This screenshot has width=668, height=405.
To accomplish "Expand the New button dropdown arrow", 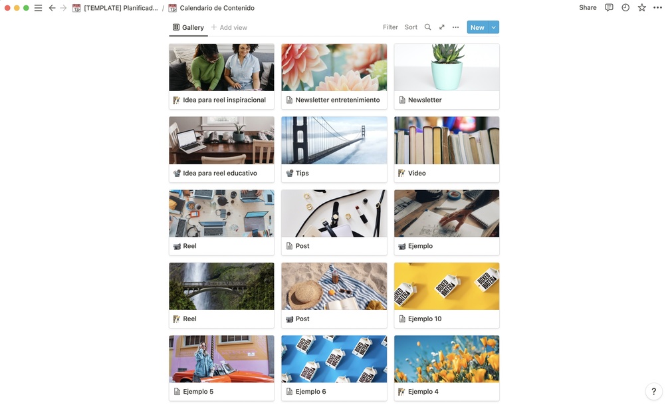I will tap(493, 27).
